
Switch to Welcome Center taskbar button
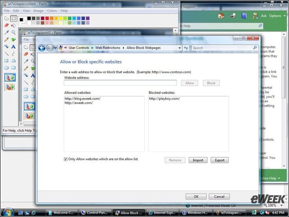(x=61, y=213)
